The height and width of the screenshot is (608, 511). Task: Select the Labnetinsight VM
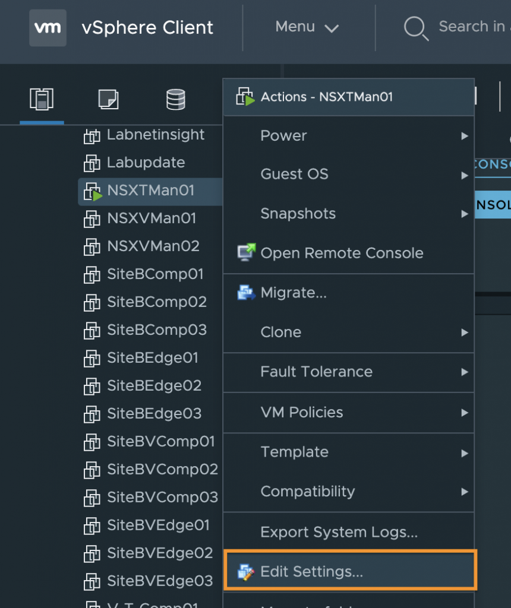(155, 135)
